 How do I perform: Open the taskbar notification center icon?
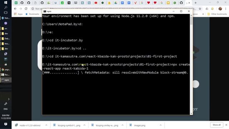(x=6, y=124)
